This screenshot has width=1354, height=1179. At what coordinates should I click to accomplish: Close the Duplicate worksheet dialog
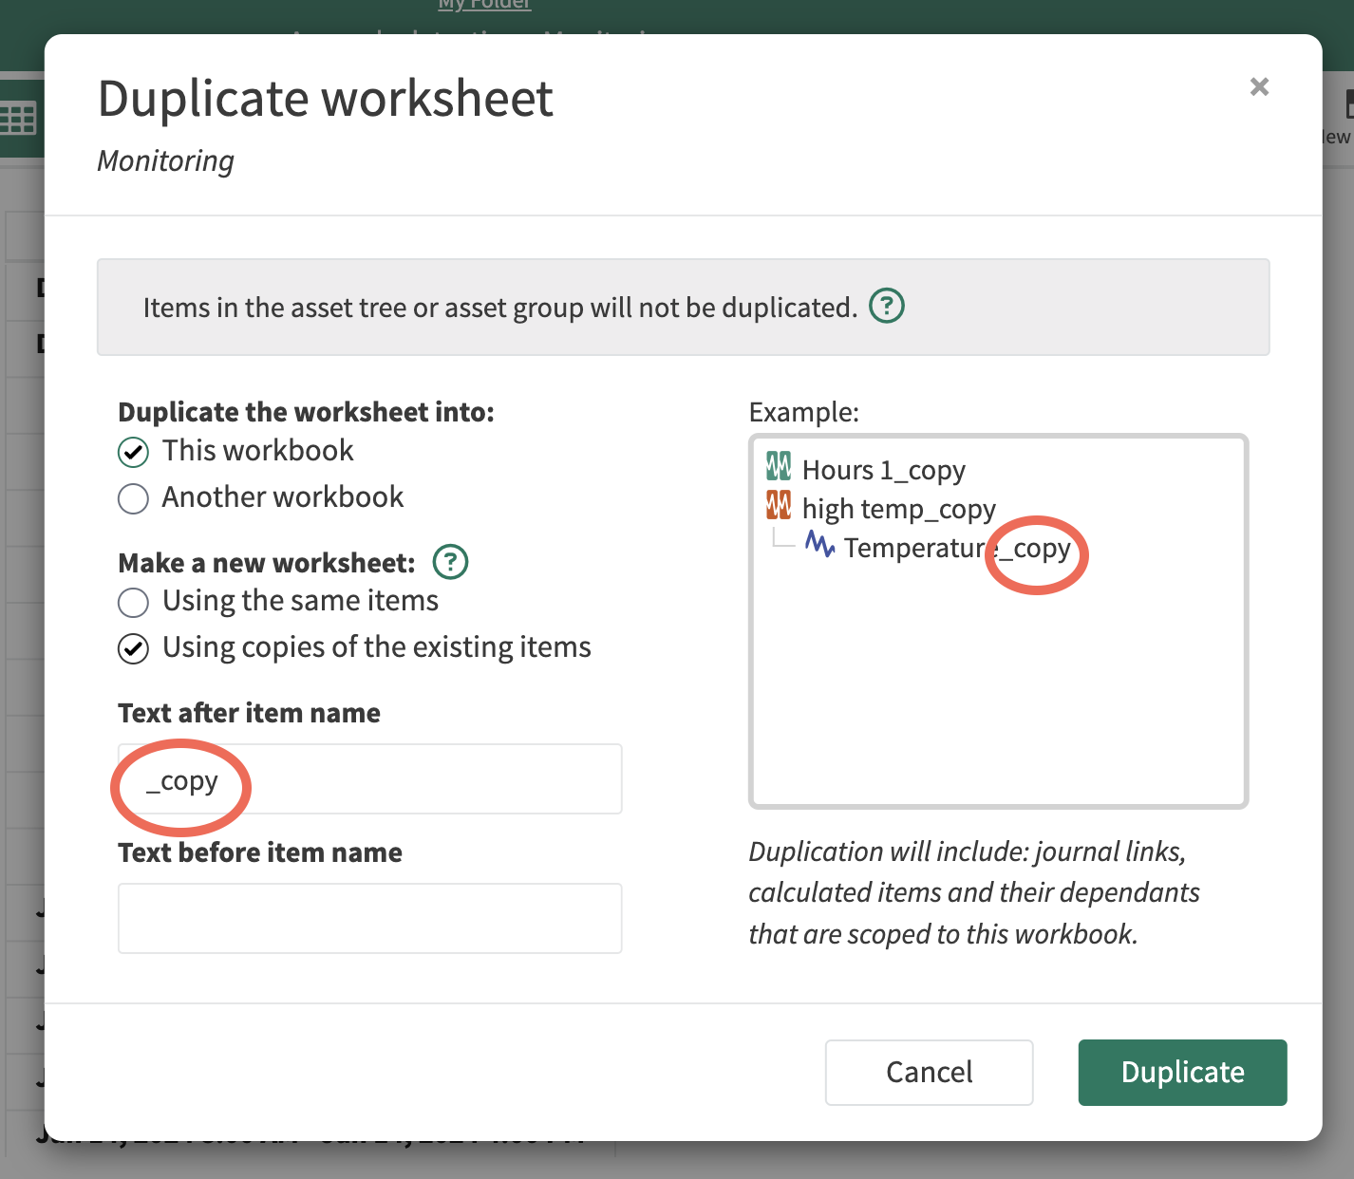coord(1259,86)
